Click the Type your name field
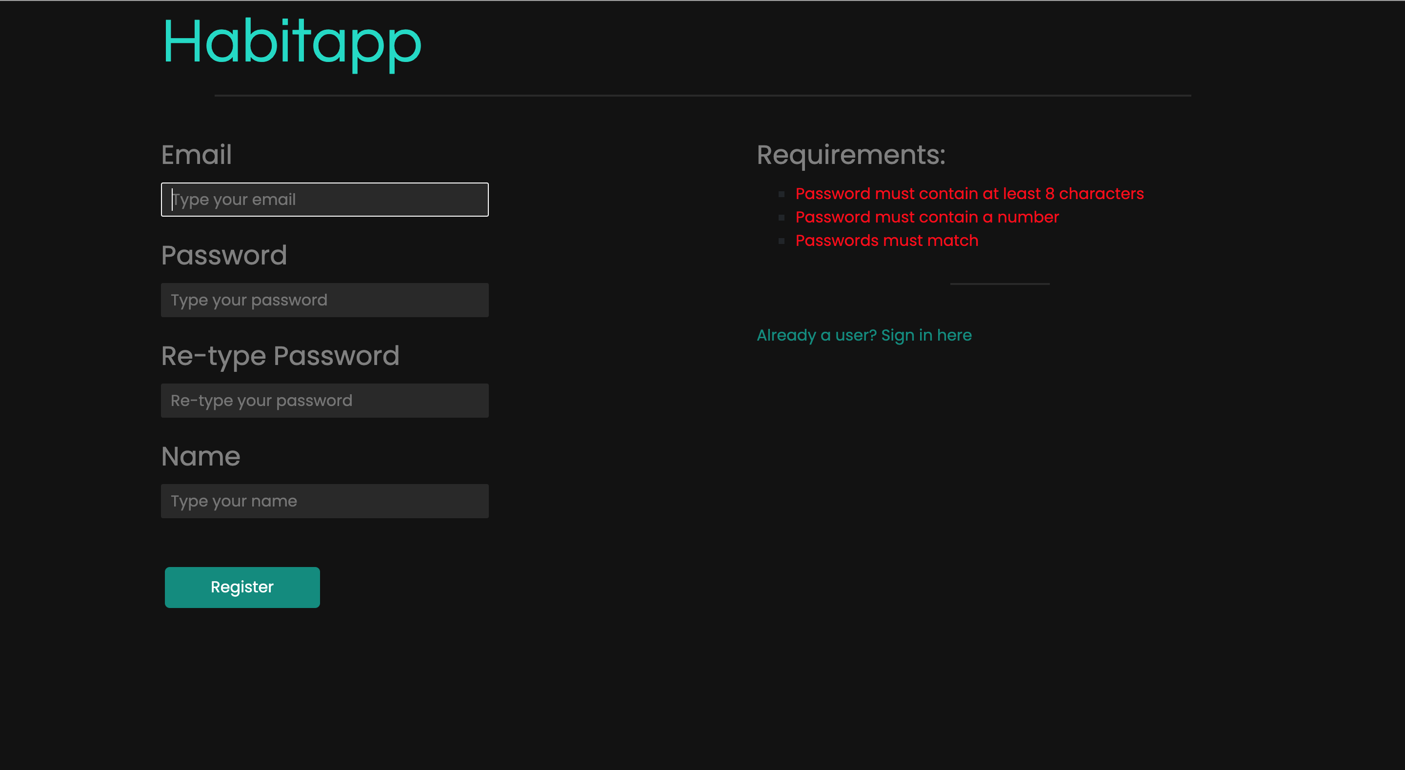Viewport: 1405px width, 770px height. pos(324,501)
